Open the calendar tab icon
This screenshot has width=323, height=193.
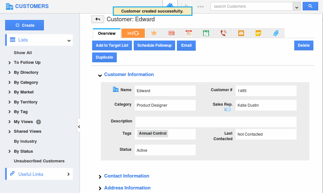[189, 33]
